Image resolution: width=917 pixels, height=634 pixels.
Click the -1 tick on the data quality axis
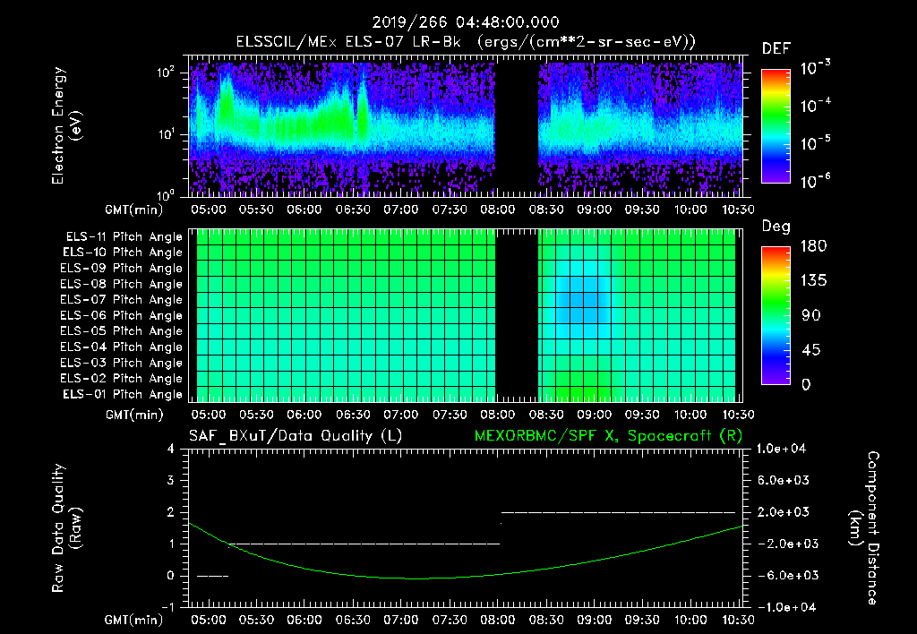[x=167, y=607]
